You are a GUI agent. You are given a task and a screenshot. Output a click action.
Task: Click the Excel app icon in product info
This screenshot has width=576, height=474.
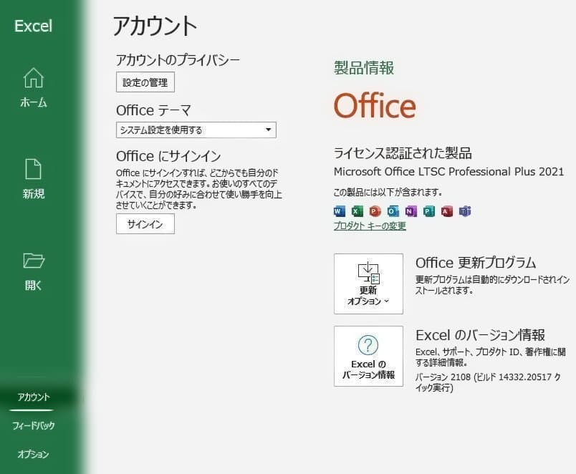point(355,211)
